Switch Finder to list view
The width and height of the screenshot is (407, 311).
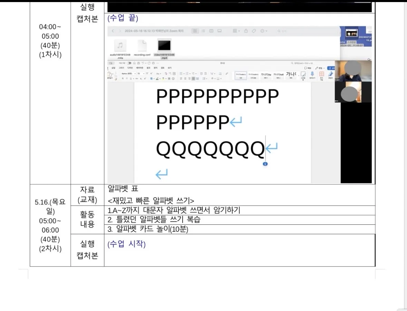tap(203, 31)
